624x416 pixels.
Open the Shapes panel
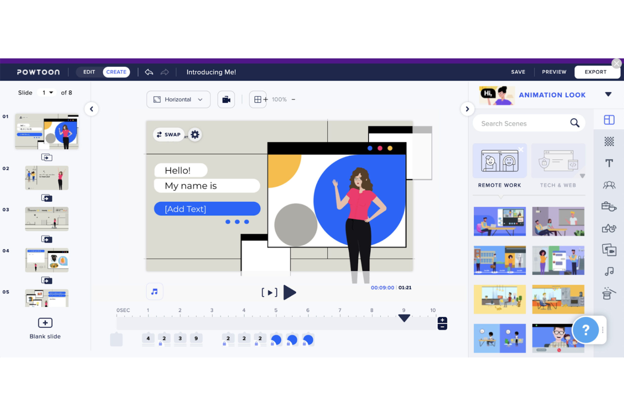tap(609, 228)
